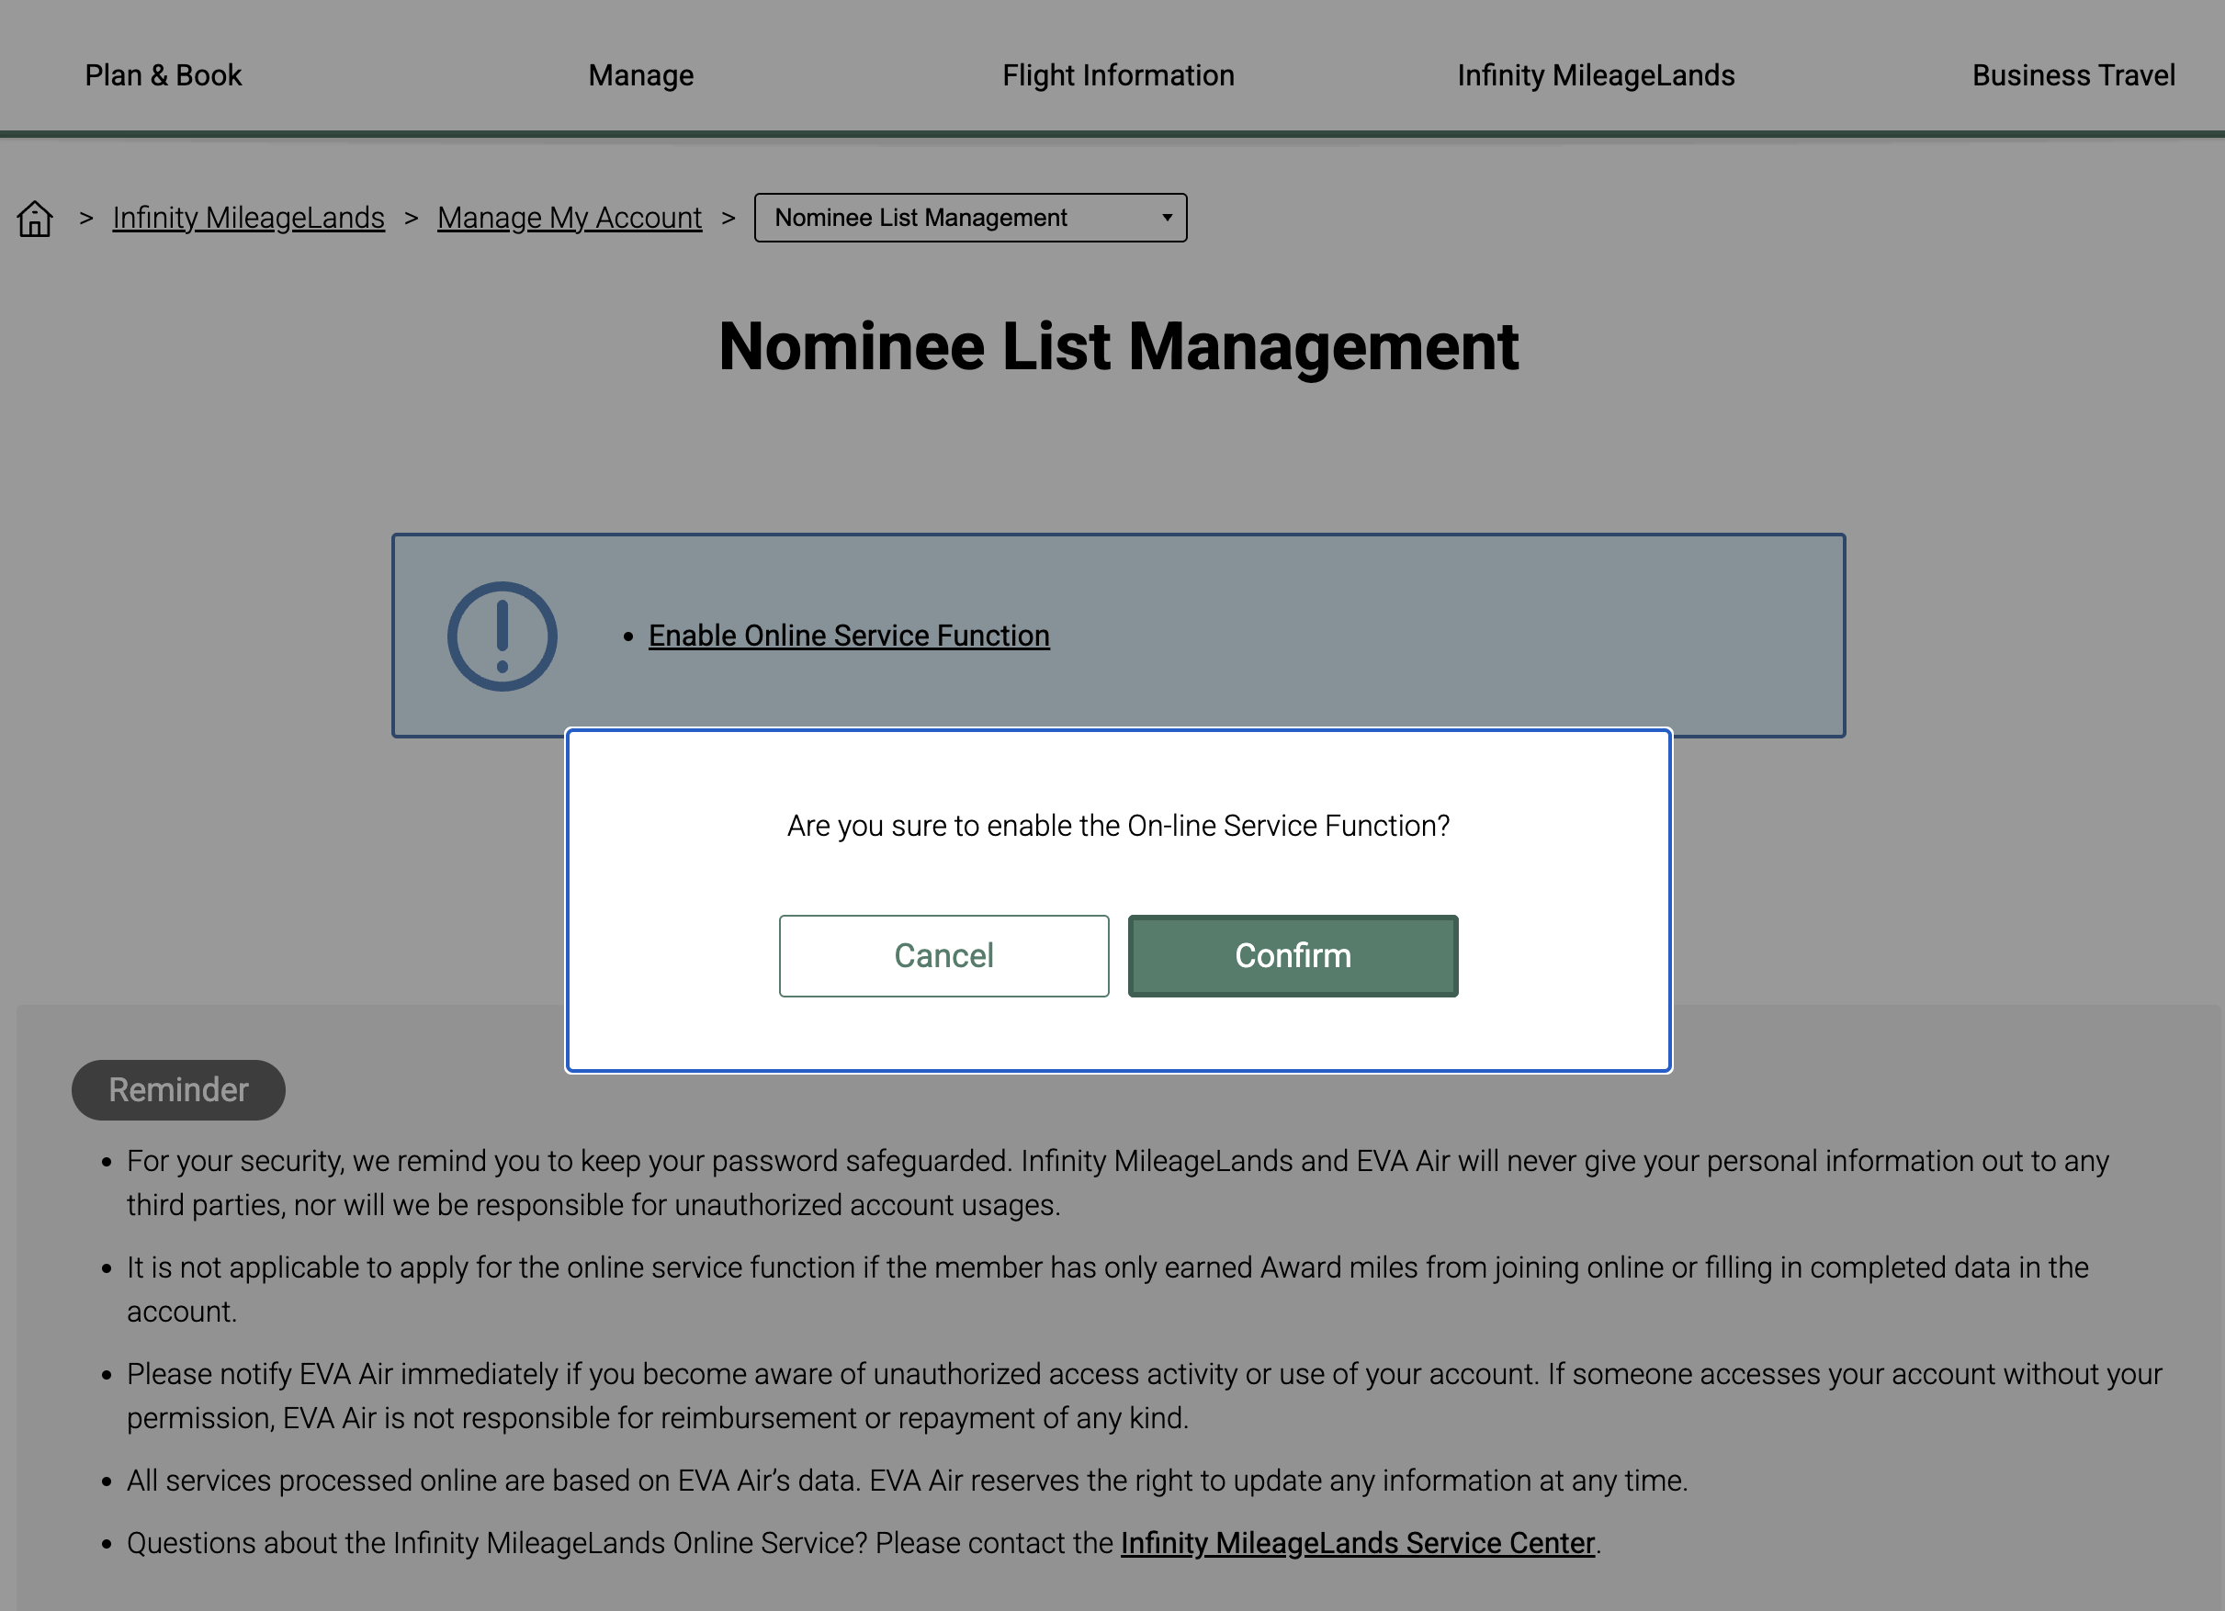This screenshot has height=1611, width=2225.
Task: Confirm enabling the On-line Service Function
Action: 1292,955
